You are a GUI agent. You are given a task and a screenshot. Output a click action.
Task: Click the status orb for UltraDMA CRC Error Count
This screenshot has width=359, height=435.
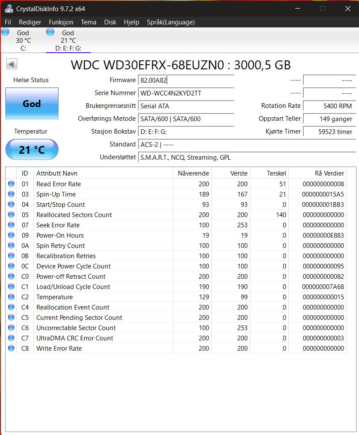coord(11,338)
